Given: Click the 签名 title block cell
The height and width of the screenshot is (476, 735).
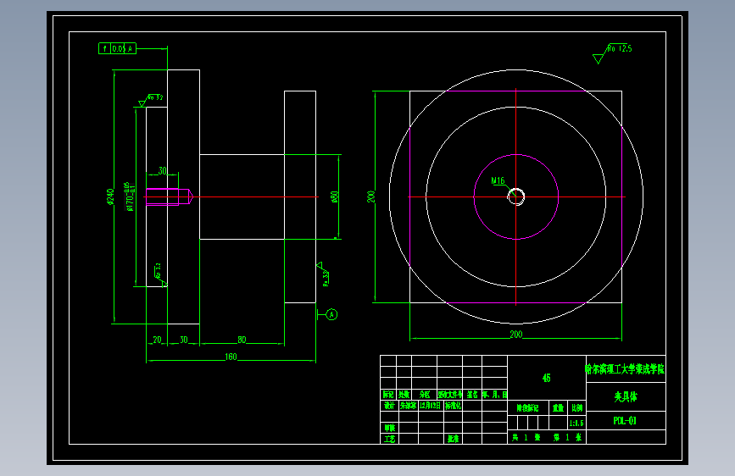Looking at the screenshot, I should coord(472,395).
